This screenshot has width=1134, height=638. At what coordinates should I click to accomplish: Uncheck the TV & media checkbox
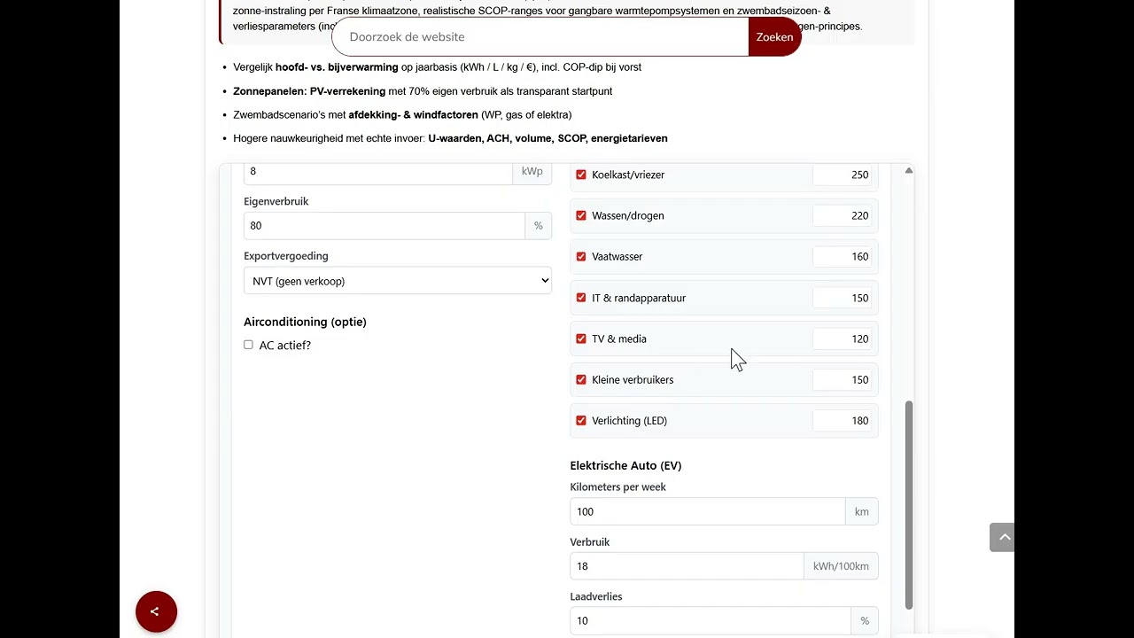[581, 338]
